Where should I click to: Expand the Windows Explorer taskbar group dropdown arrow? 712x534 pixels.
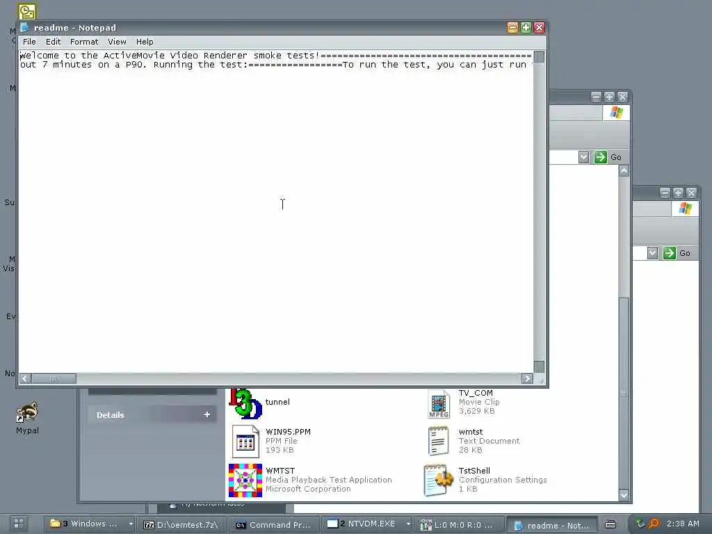point(130,524)
